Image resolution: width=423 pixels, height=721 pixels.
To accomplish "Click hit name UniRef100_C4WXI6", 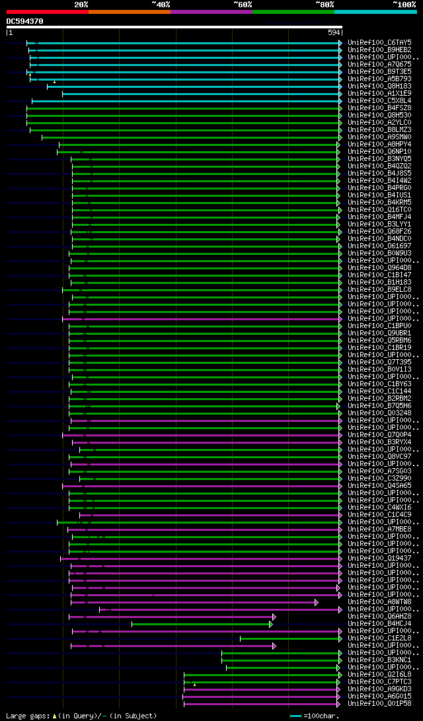I will click(x=380, y=508).
